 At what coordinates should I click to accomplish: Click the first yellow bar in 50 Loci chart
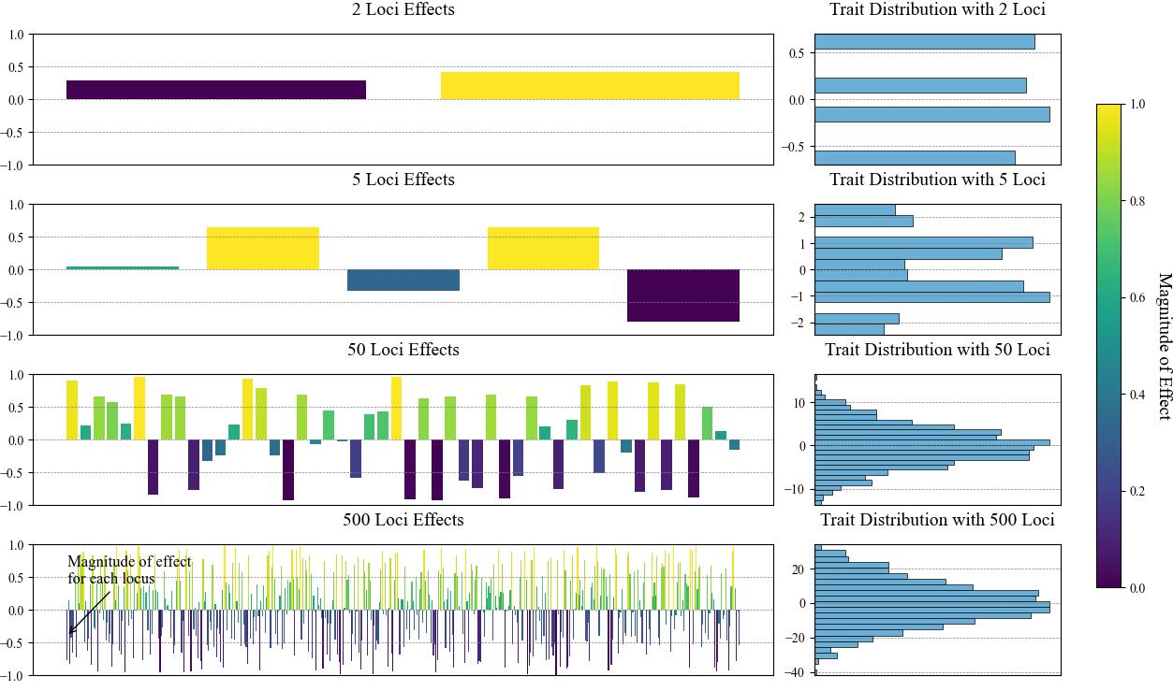click(x=72, y=410)
